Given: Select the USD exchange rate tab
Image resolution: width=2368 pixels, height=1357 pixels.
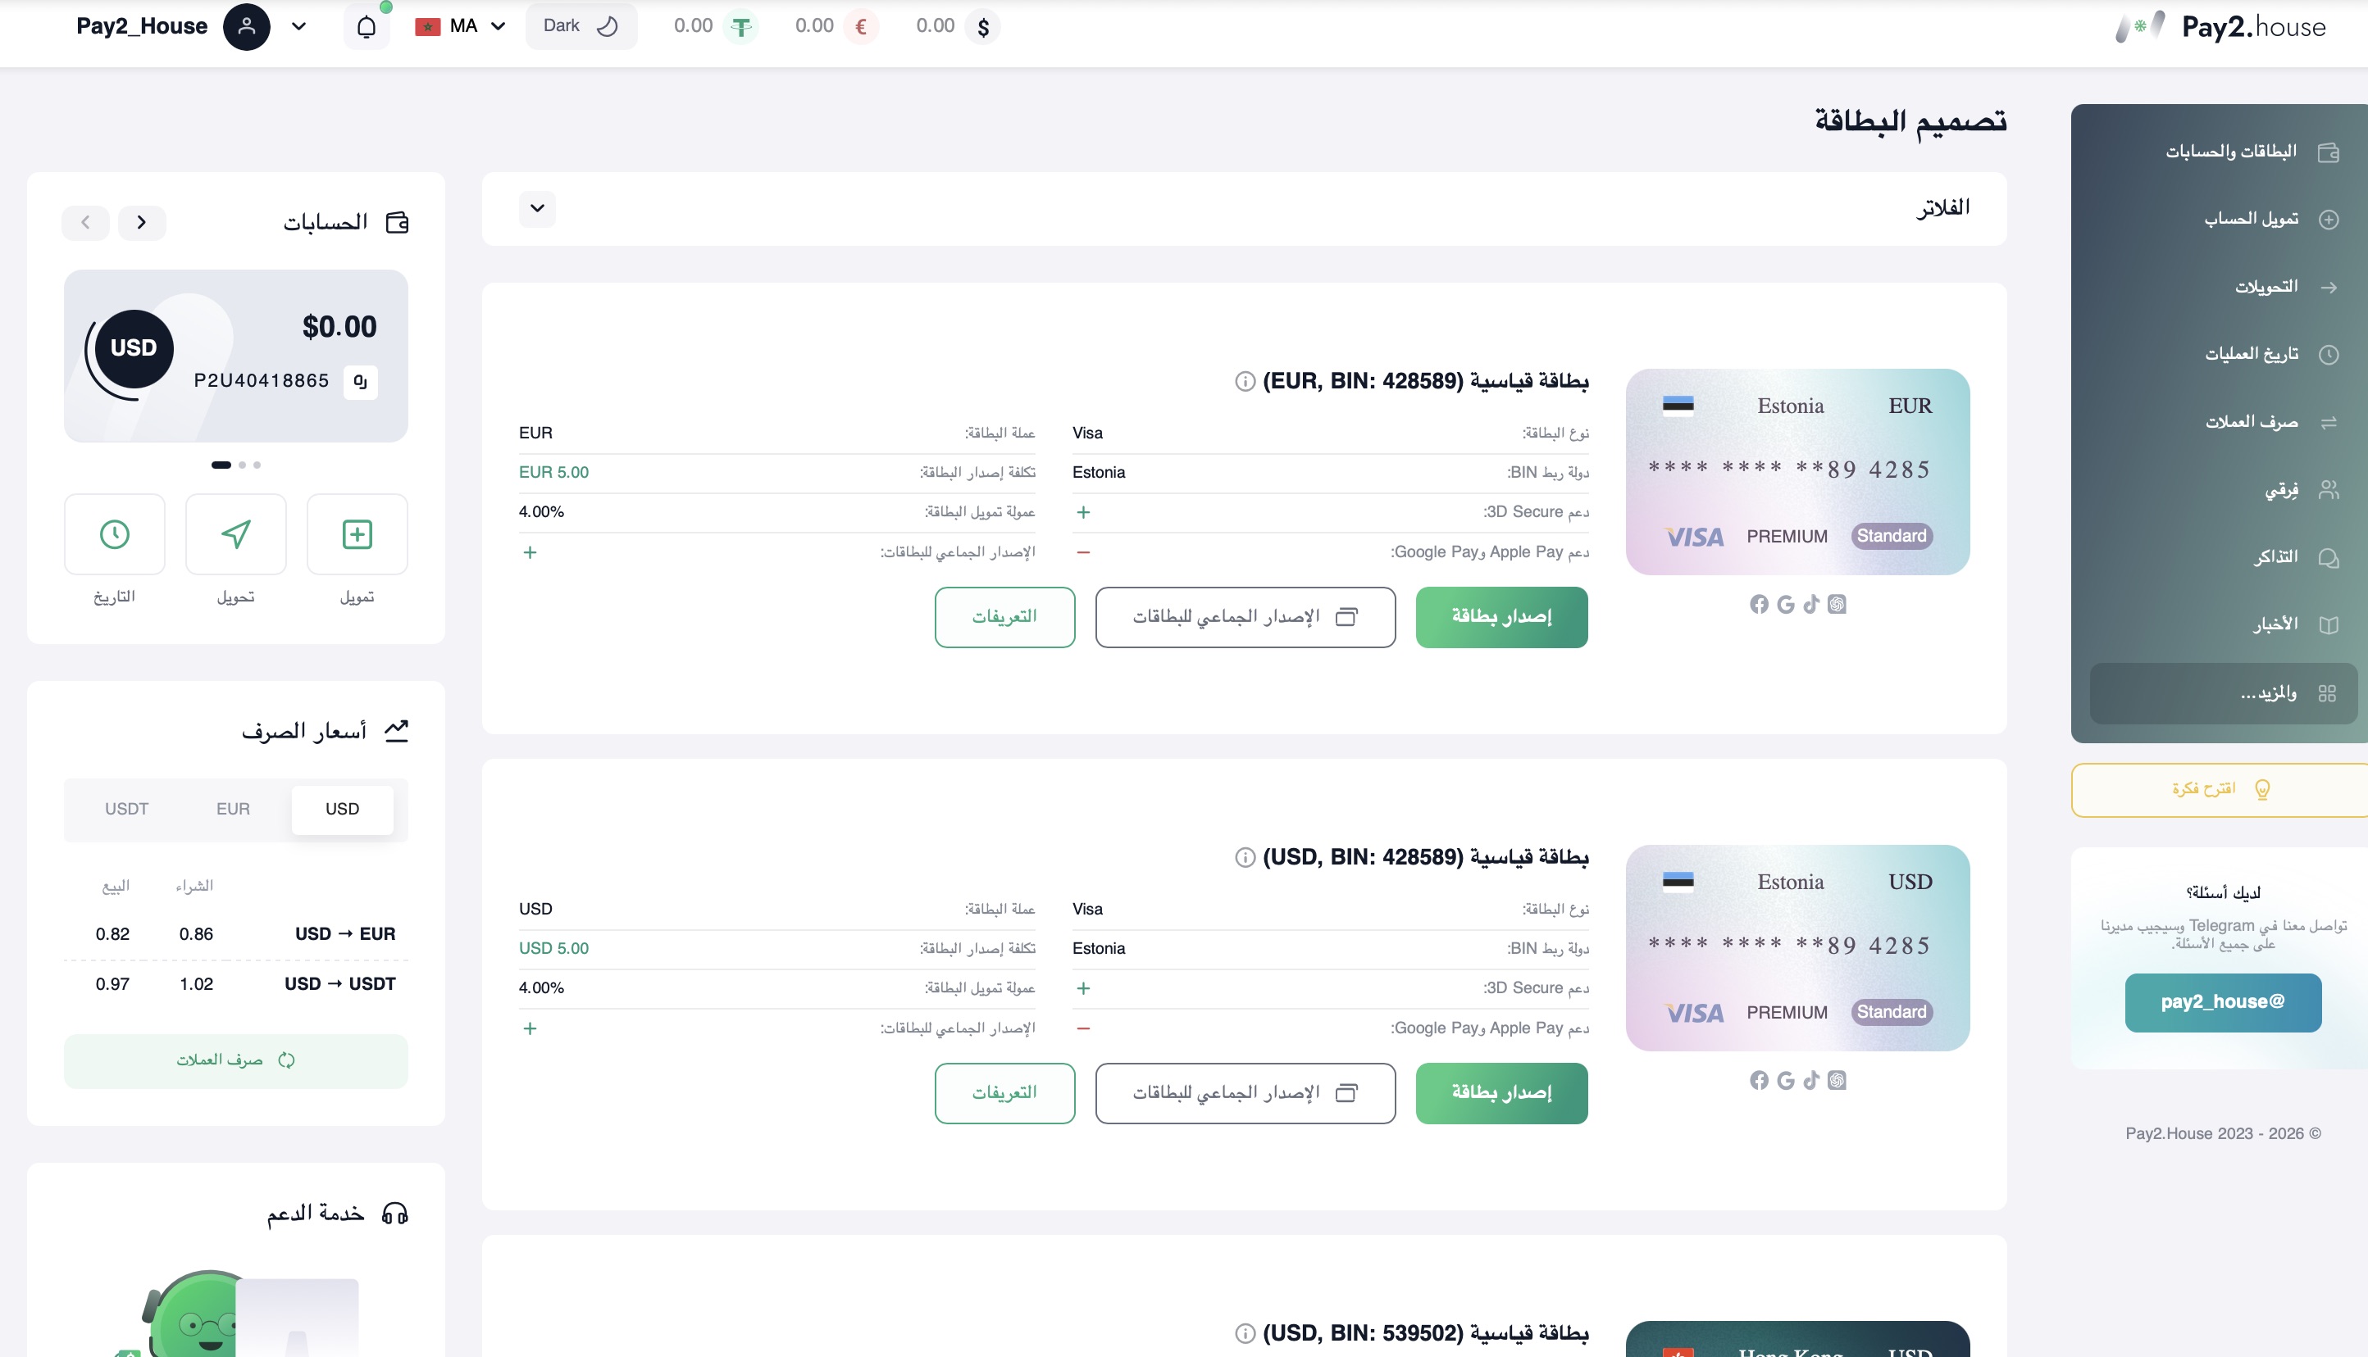Looking at the screenshot, I should pos(342,809).
